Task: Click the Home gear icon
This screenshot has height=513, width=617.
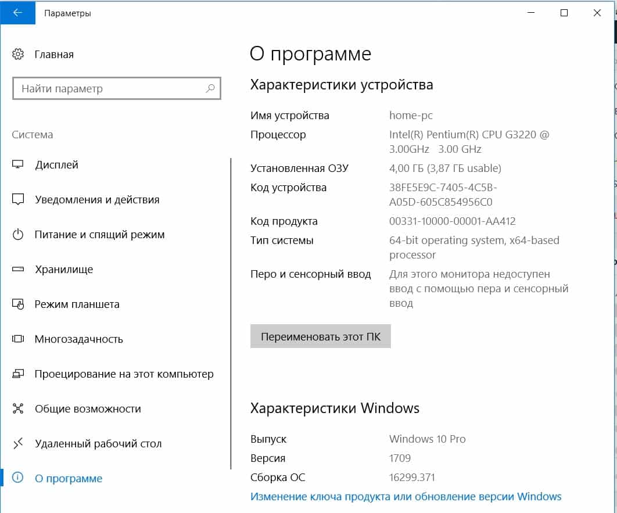Action: point(18,55)
